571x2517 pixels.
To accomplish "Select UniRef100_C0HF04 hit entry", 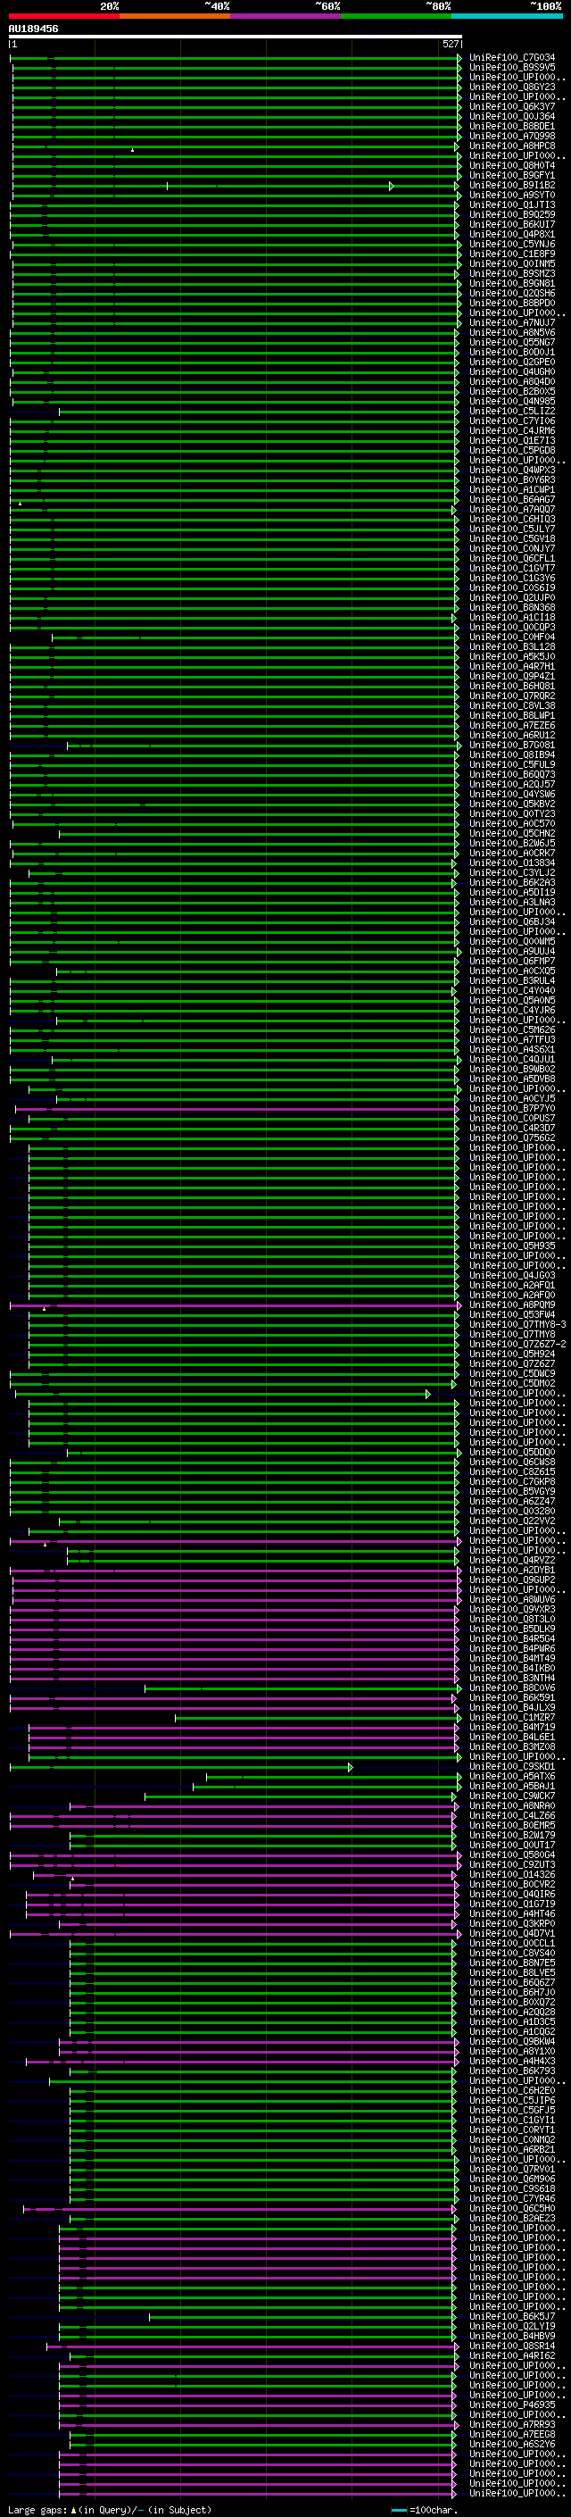I will (x=512, y=638).
